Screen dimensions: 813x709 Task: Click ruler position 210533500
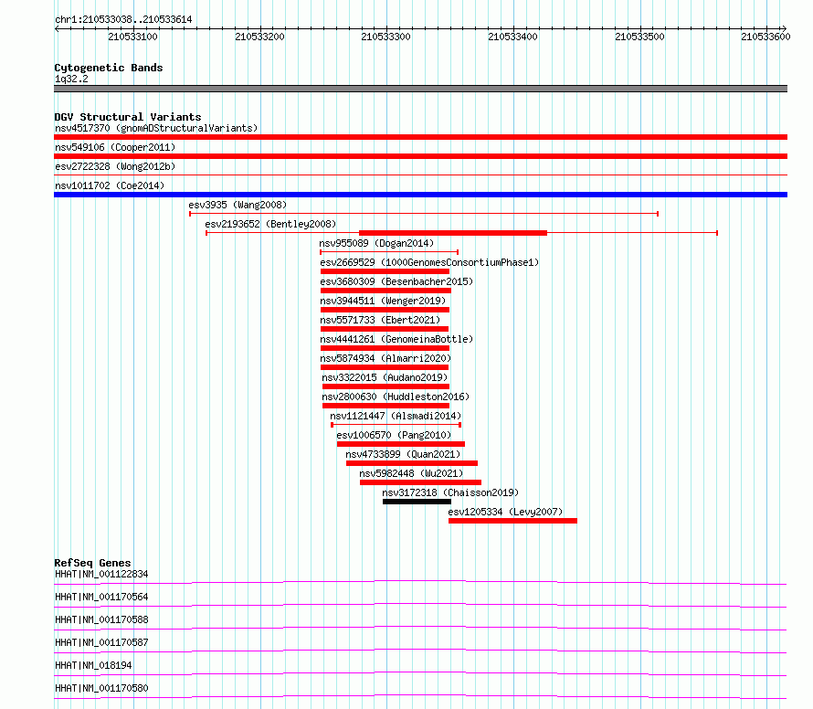639,37
